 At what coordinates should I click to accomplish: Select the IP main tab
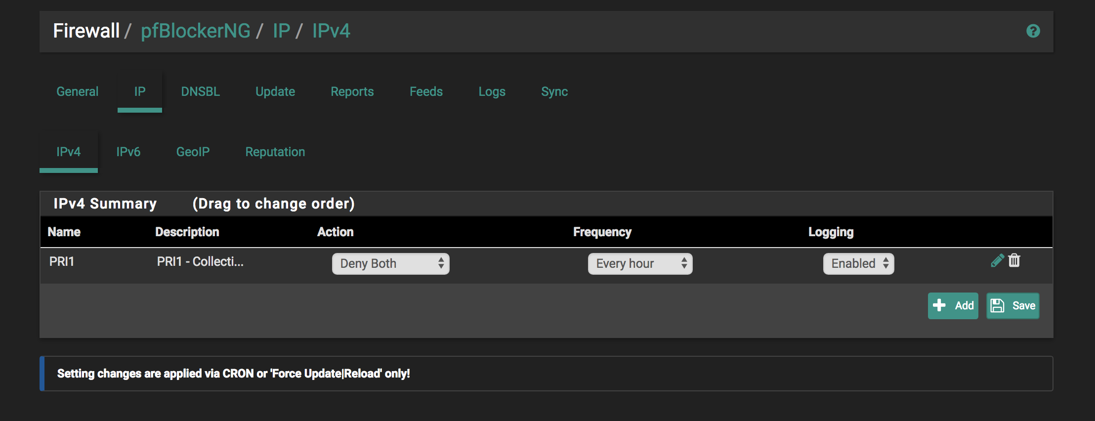pos(140,91)
